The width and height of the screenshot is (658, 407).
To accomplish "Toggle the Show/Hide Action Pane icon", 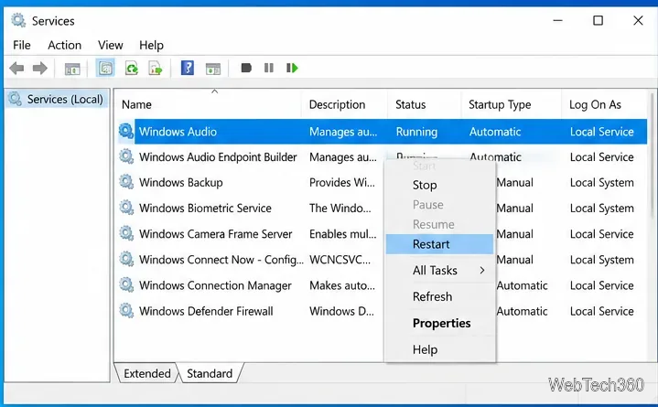I will coord(212,69).
